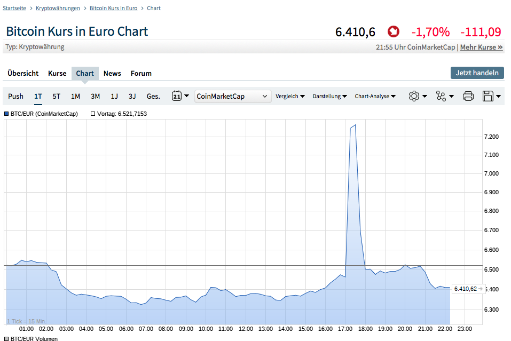Expand the settings gear dropdown arrow
Viewport: 511px width, 341px height.
(x=424, y=96)
